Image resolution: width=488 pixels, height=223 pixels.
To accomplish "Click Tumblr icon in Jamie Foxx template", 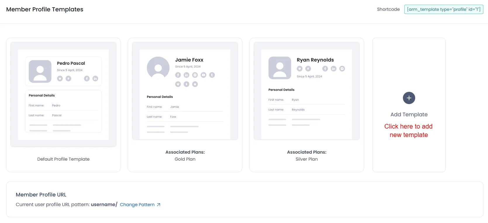I will (x=212, y=75).
